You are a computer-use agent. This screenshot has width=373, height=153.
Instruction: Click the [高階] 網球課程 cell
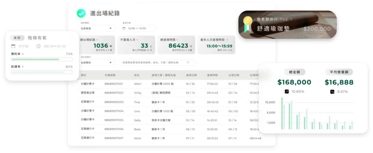pyautogui.click(x=161, y=93)
